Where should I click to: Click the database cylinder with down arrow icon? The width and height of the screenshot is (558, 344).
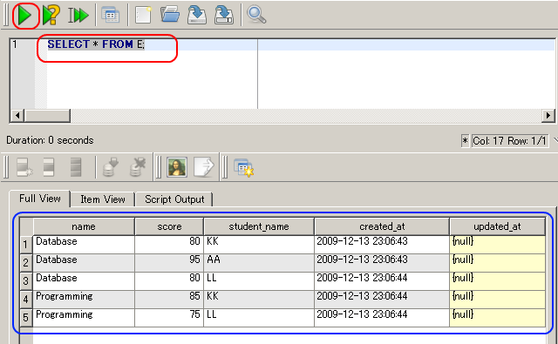click(x=111, y=167)
